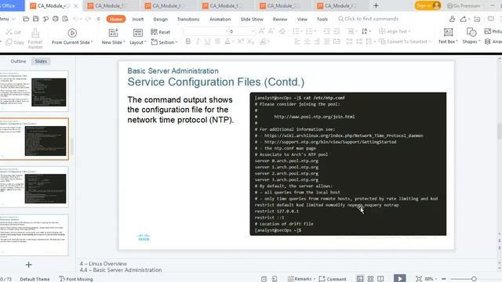
Task: Switch to Slide Sorter grid view
Action: 370,279
